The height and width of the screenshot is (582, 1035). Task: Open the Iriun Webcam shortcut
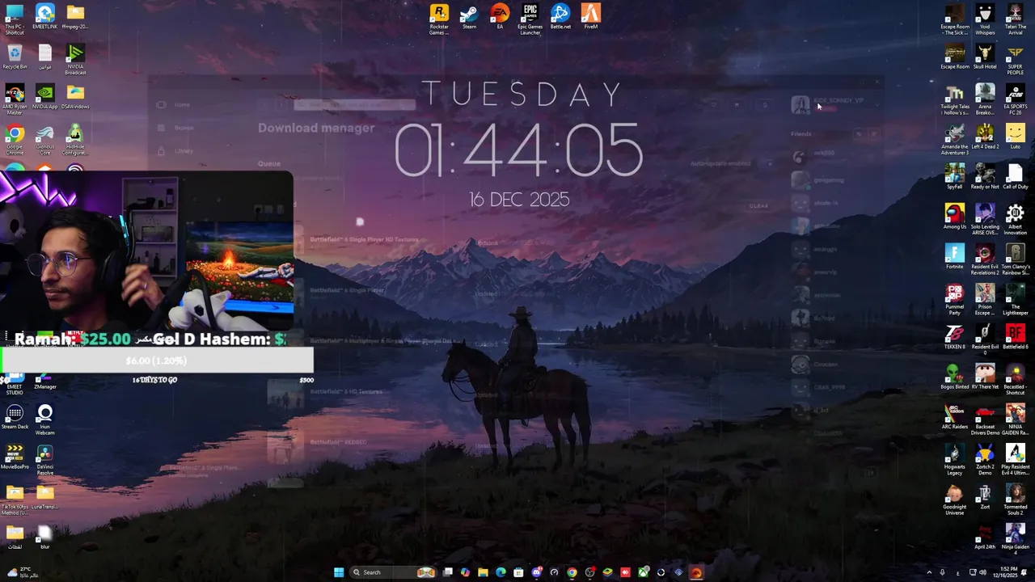pos(44,420)
